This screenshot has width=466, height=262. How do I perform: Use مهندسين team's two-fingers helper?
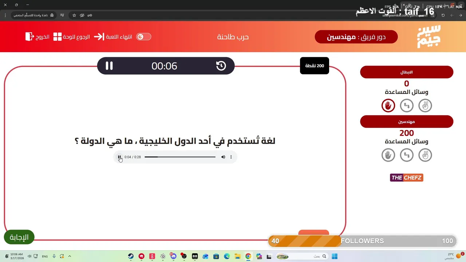click(x=425, y=155)
